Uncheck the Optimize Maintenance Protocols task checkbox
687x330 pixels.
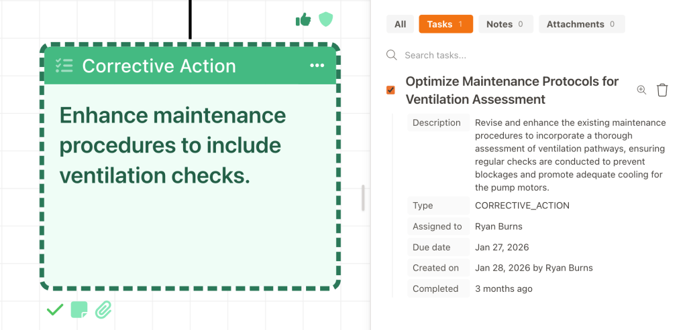[390, 90]
